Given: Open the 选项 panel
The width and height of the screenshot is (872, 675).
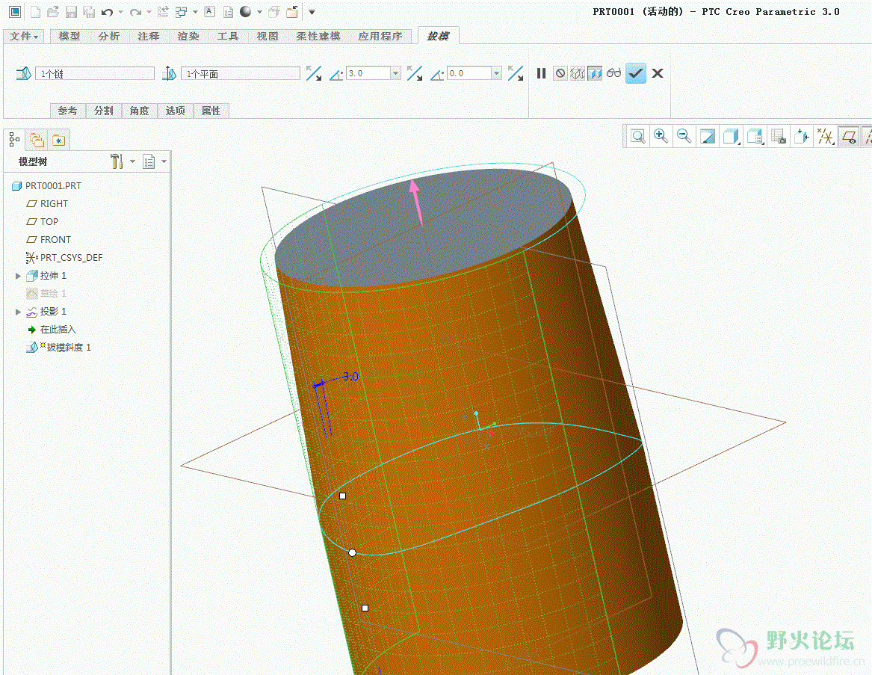Looking at the screenshot, I should click(x=175, y=111).
